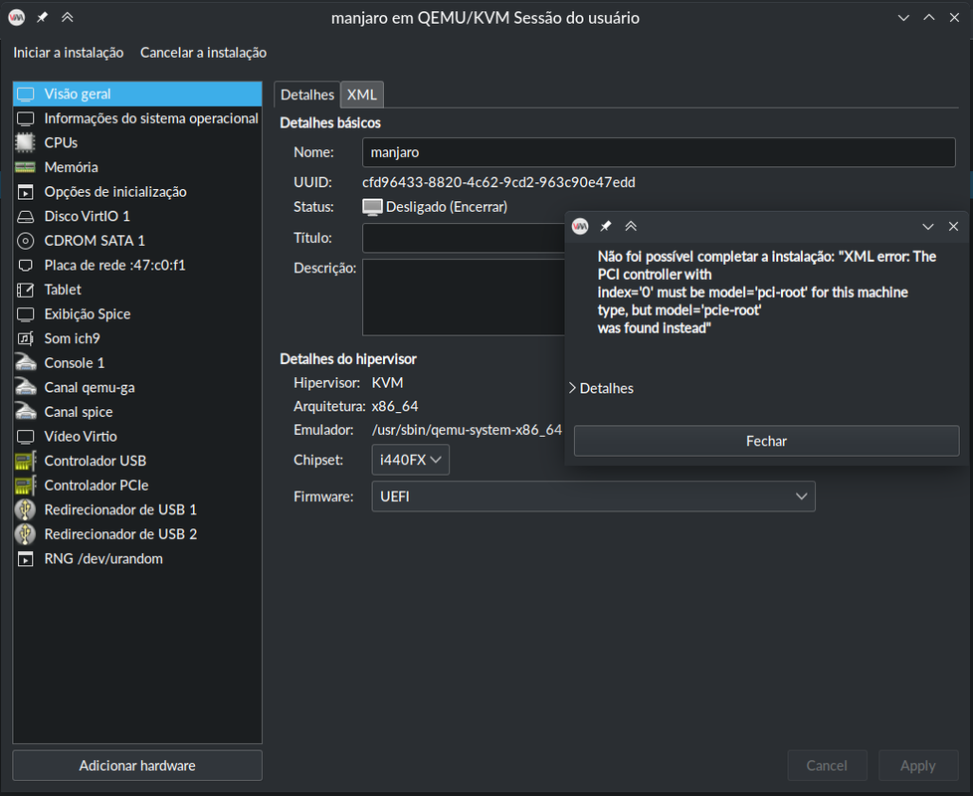Click the error message text in dialog
This screenshot has width=973, height=796.
(766, 293)
